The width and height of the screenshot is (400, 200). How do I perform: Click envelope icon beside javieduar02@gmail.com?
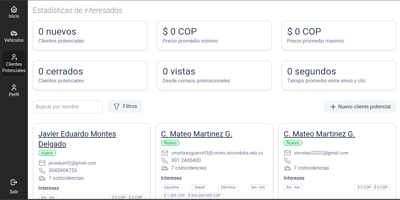pyautogui.click(x=42, y=163)
